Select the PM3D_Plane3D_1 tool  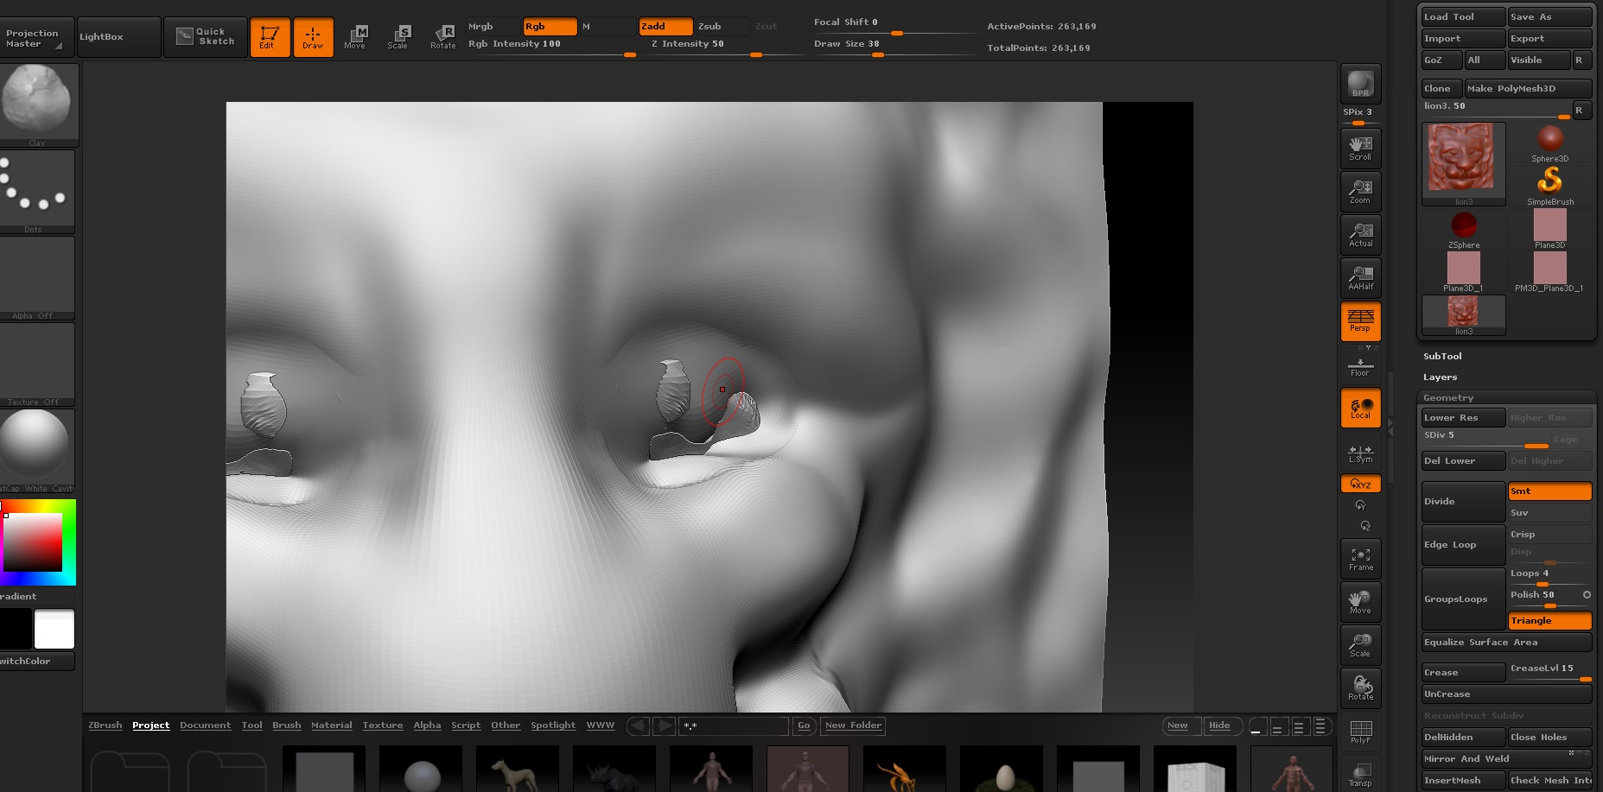[x=1550, y=272]
